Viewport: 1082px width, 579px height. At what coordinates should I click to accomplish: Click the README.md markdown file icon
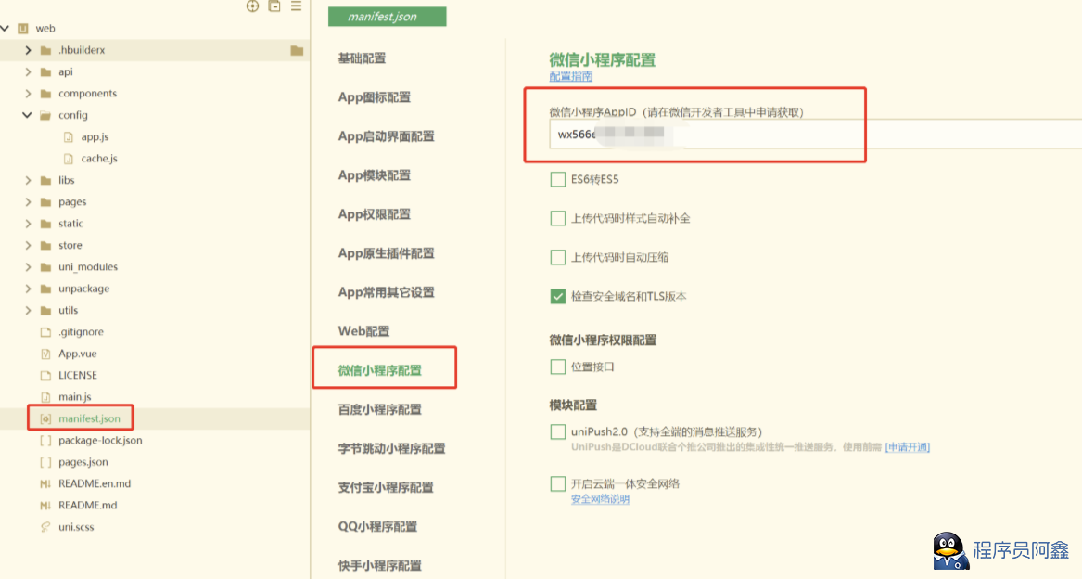point(45,506)
